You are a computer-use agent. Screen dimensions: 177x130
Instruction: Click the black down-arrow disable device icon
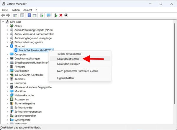tap(66, 15)
